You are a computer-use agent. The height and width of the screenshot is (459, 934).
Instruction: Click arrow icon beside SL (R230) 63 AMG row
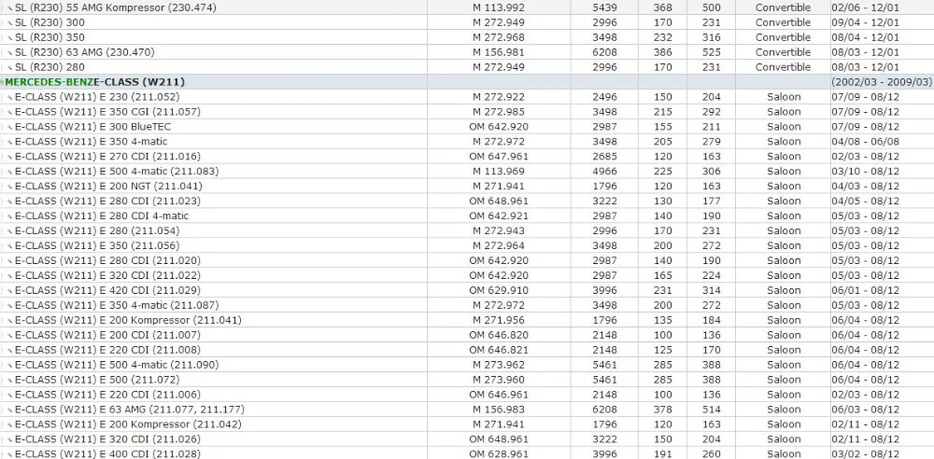[x=10, y=52]
